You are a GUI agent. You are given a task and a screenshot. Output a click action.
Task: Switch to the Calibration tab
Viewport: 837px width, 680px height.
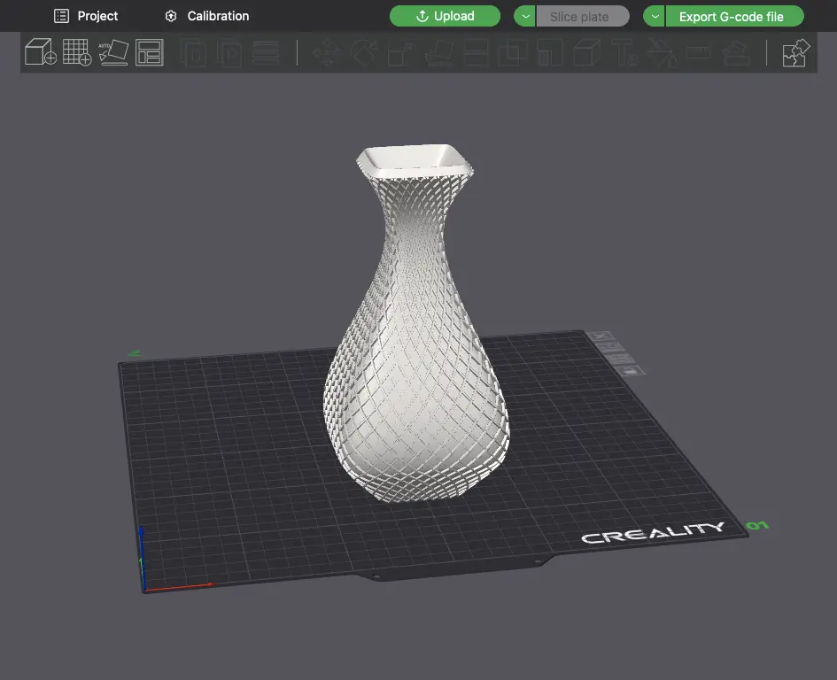click(x=205, y=16)
